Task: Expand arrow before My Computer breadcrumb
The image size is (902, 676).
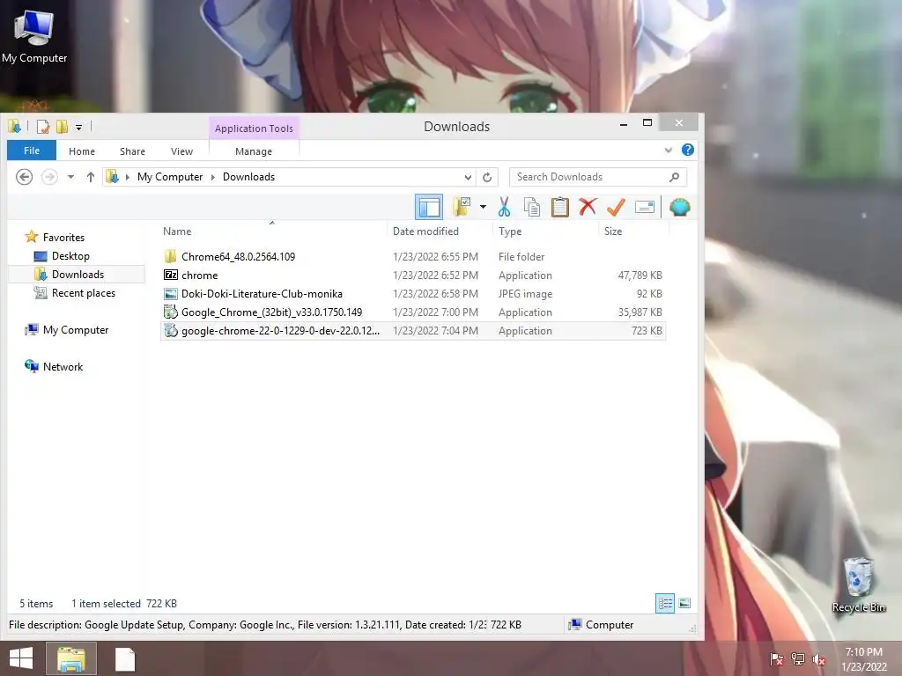Action: (127, 177)
